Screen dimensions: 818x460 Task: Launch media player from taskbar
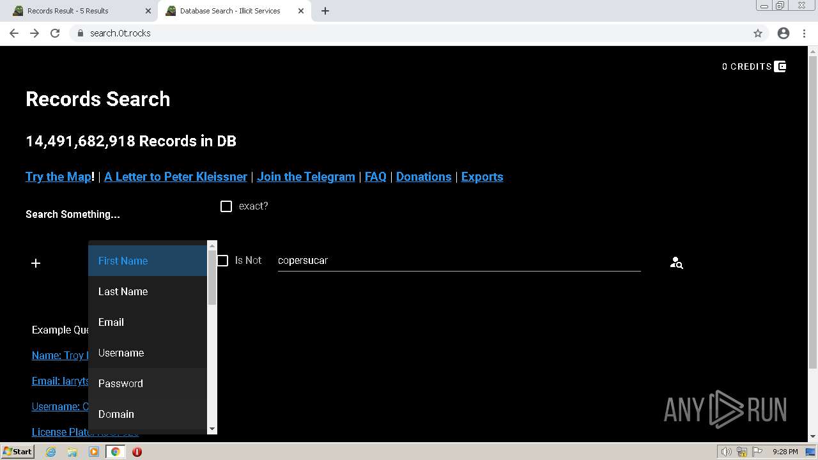point(94,452)
